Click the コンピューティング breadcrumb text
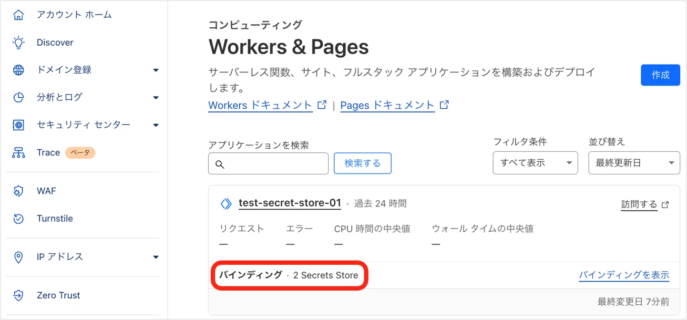Viewport: 687px width, 320px height. point(255,24)
